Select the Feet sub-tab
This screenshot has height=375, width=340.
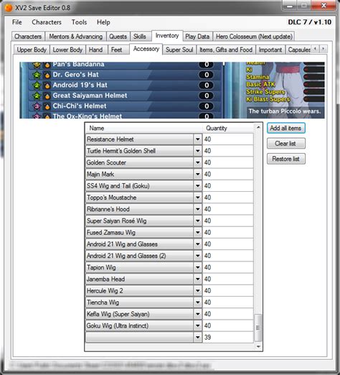click(117, 50)
